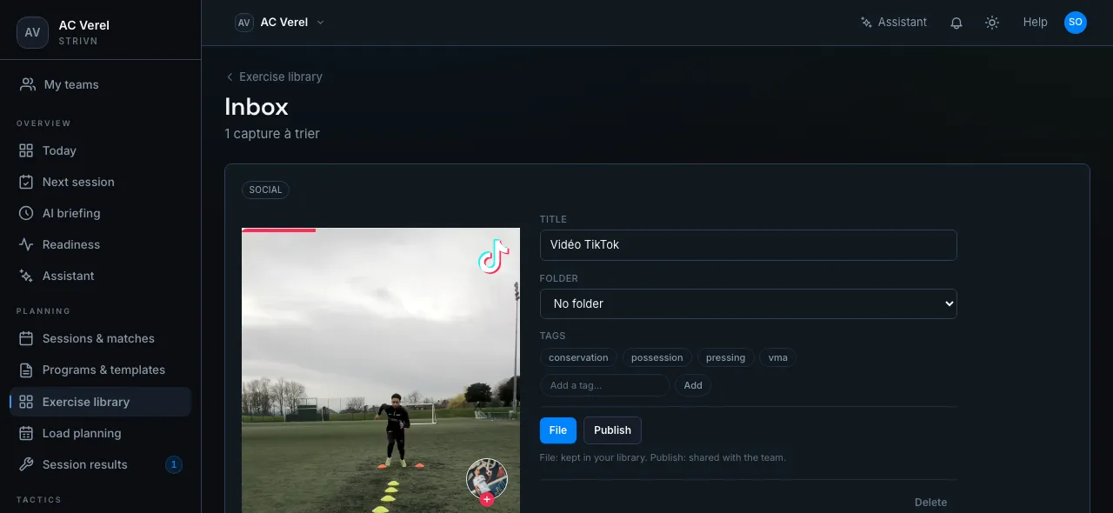Screen dimensions: 1113x513
Task: Click AC Verel name in sidebar header
Action: 83,25
